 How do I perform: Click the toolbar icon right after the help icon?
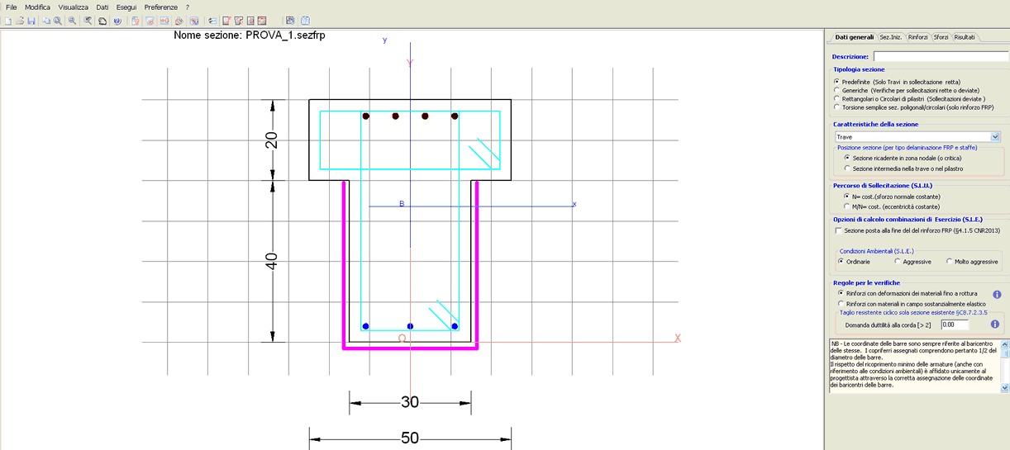135,21
